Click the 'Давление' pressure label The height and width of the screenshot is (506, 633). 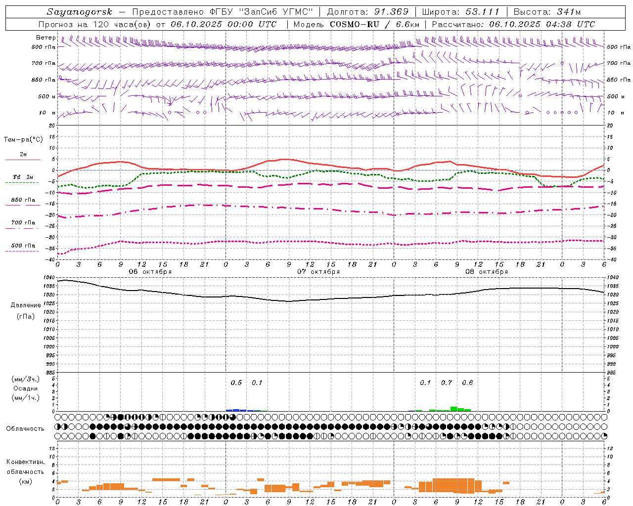26,305
